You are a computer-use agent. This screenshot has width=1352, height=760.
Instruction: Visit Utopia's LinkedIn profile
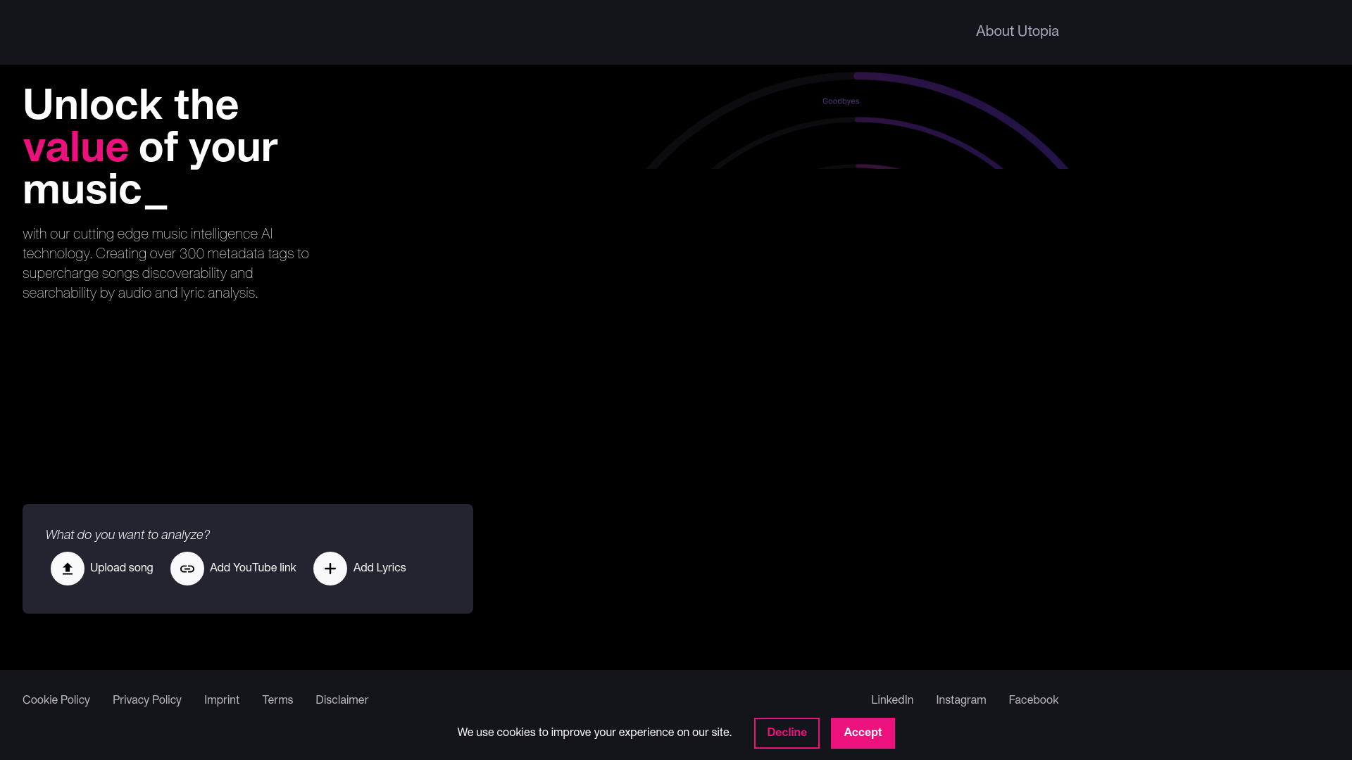891,699
